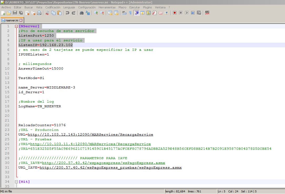Screen dimensions: 285x194
Task: Click the Open file folder icon
Action: 9,13
